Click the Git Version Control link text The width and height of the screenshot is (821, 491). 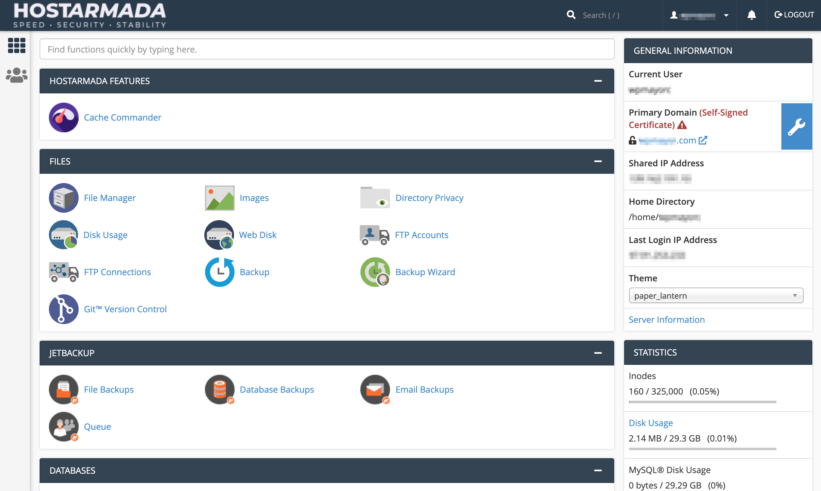tap(125, 309)
